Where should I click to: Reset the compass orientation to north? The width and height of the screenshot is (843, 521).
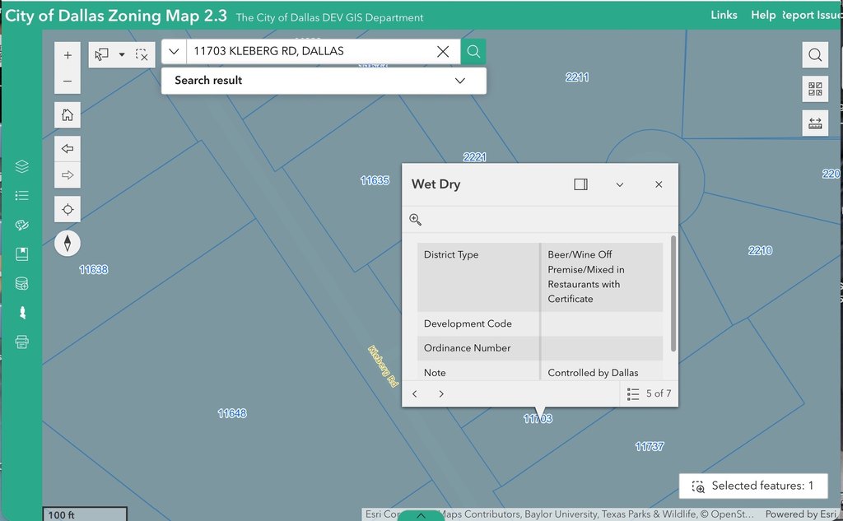(x=68, y=243)
